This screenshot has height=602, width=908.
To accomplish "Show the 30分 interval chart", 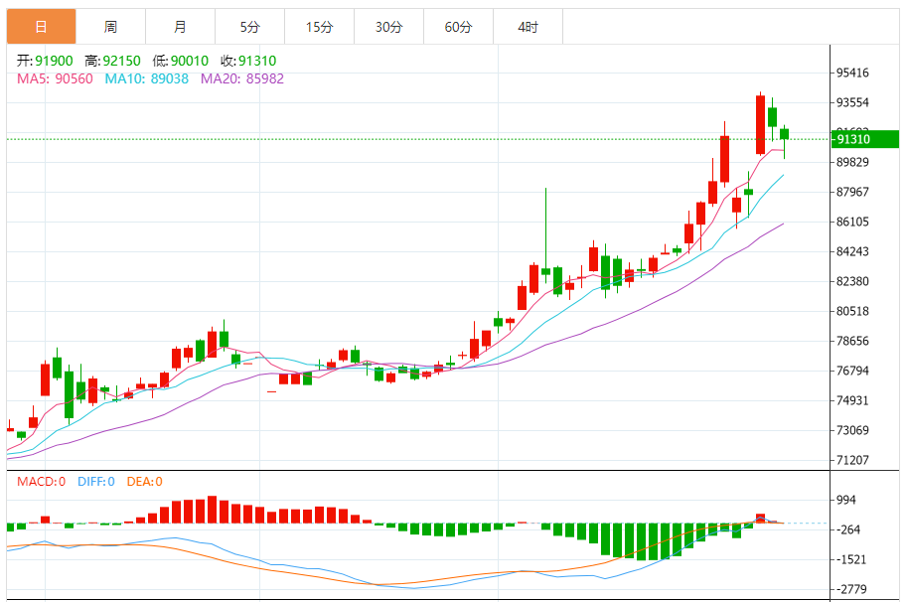I will (388, 27).
